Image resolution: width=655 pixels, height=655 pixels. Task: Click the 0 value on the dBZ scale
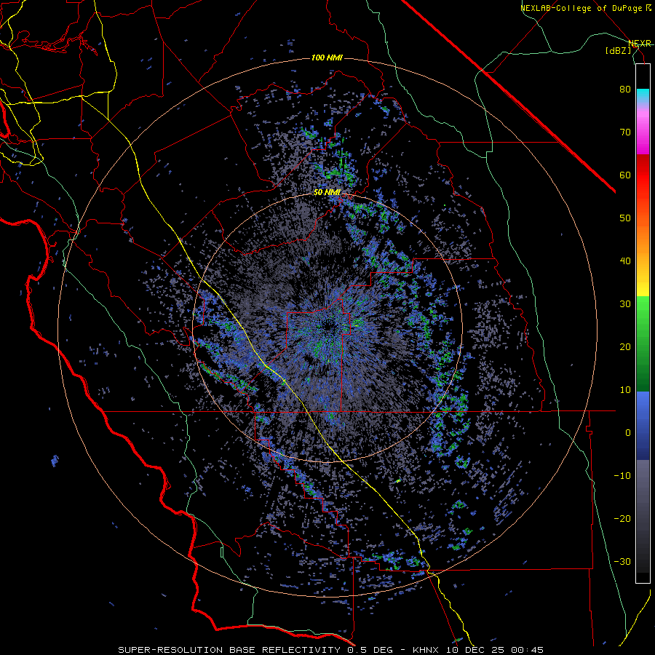pyautogui.click(x=628, y=433)
